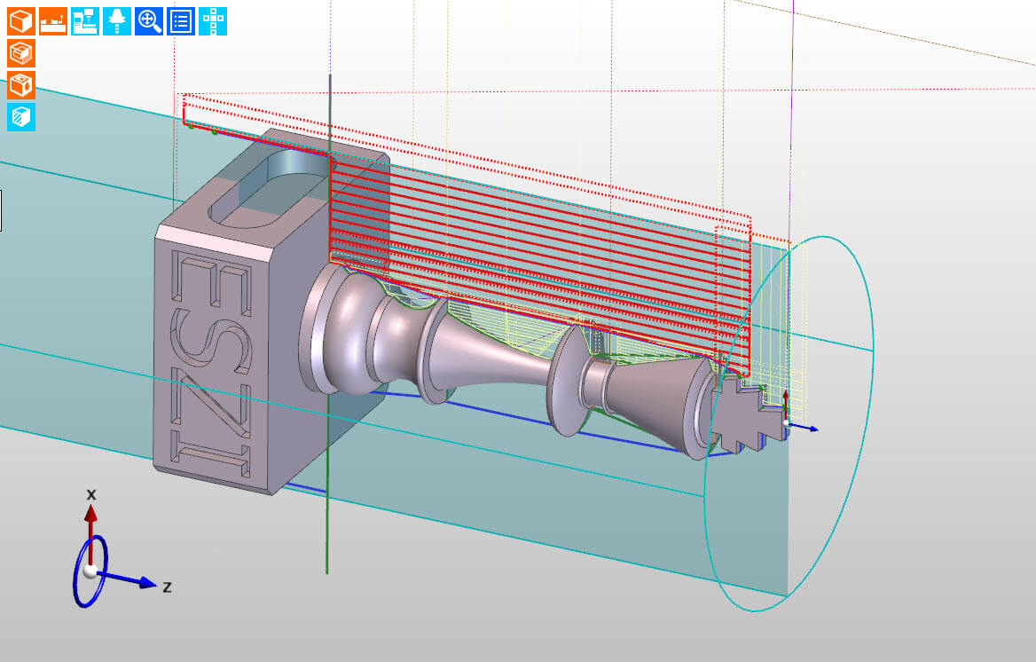Toggle the hatched blue section cube icon

[21, 117]
